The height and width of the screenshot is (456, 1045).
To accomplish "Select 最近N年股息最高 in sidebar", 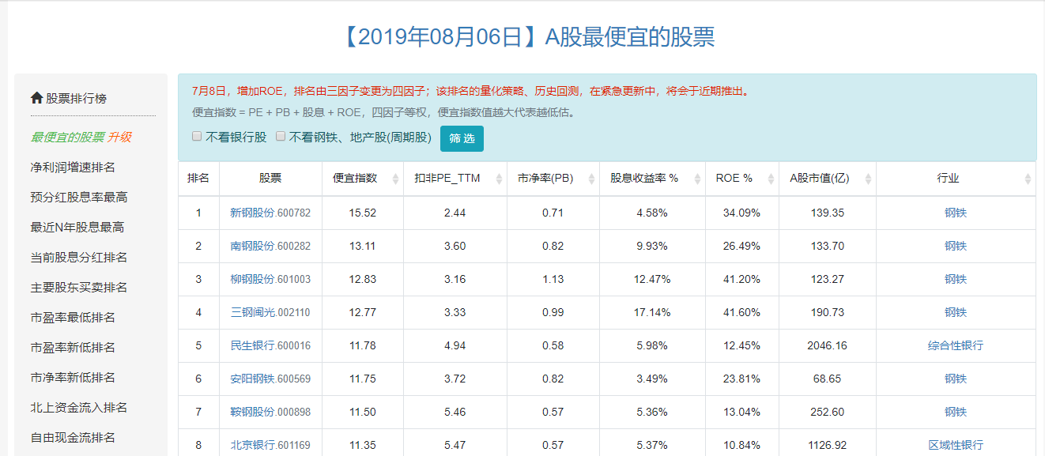I will tap(77, 227).
